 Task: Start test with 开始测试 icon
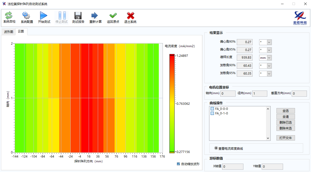44,16
